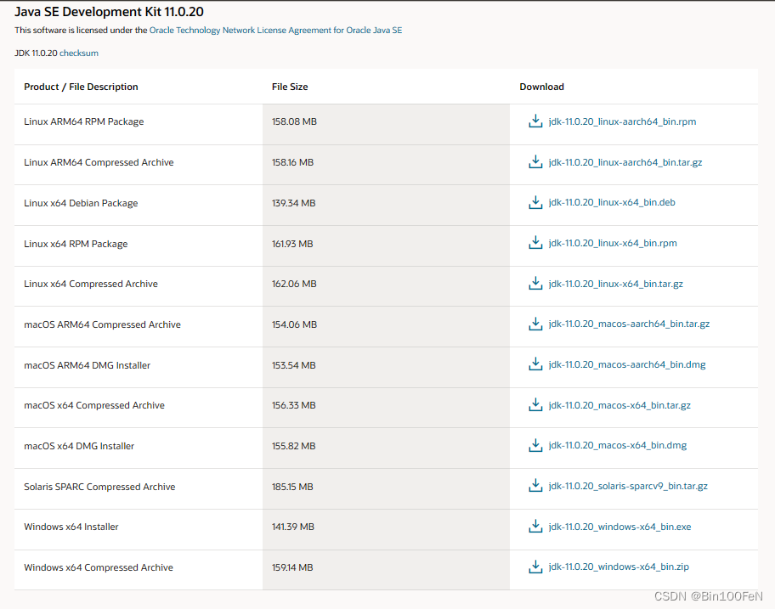Click the 139.34 MB file size
775x609 pixels.
[293, 203]
